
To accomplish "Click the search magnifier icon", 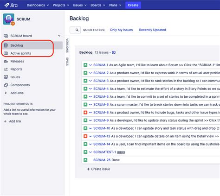I will 77,30.
